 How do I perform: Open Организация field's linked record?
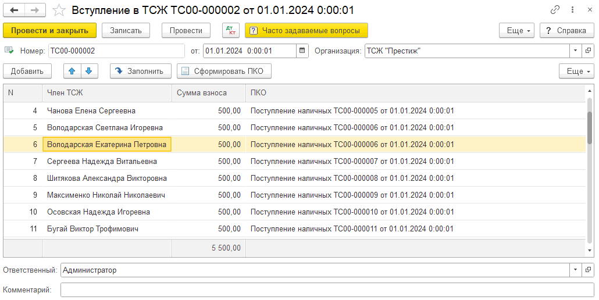(588, 51)
